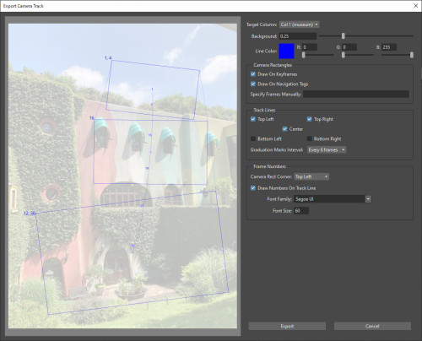Viewport: 422px width, 341px height.
Task: Disable the Center track line checkbox
Action: 284,129
